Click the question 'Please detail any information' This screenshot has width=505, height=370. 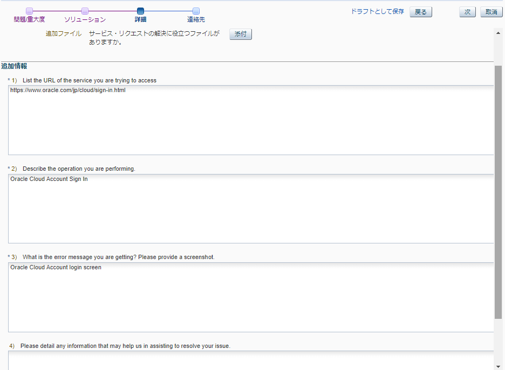point(125,346)
